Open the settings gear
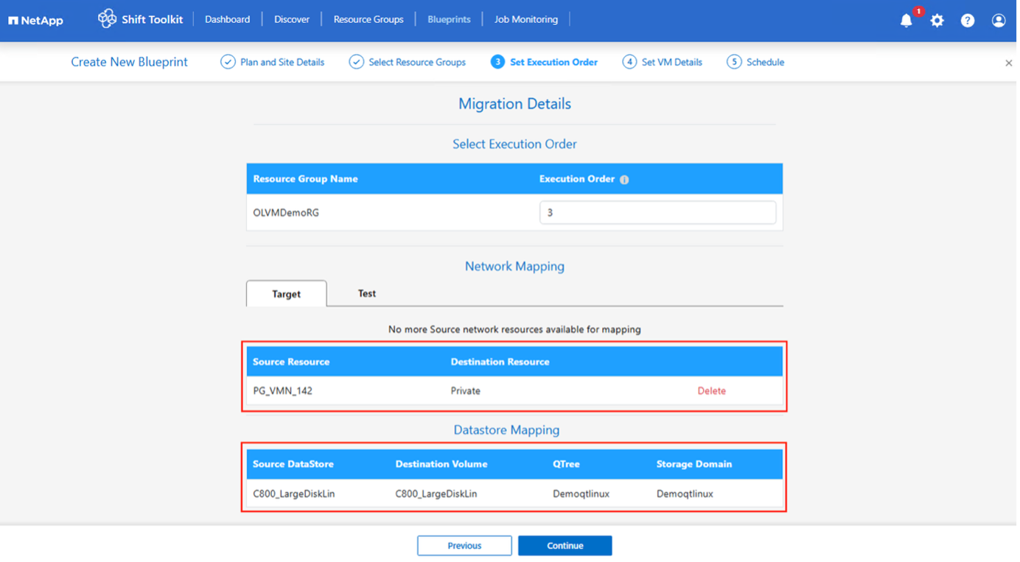 [937, 21]
